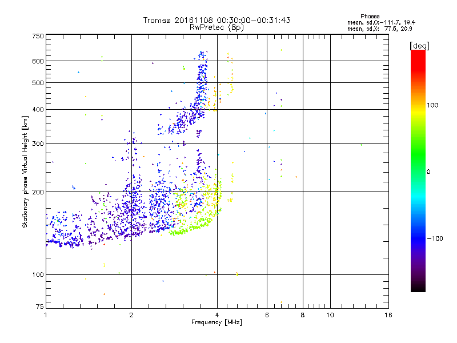Click the black bottom of the phase colorbar

point(418,288)
